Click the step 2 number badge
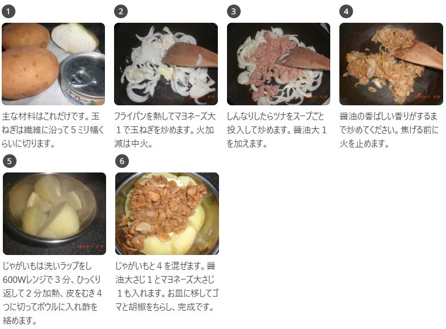 (121, 11)
